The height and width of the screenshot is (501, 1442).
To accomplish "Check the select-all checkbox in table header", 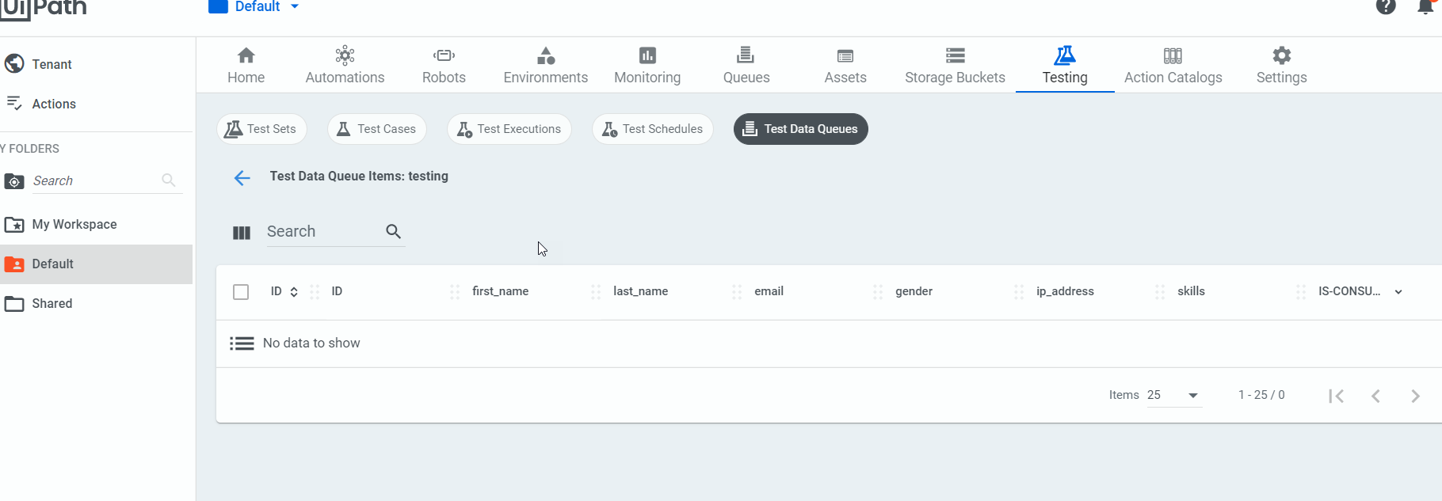I will coord(242,292).
